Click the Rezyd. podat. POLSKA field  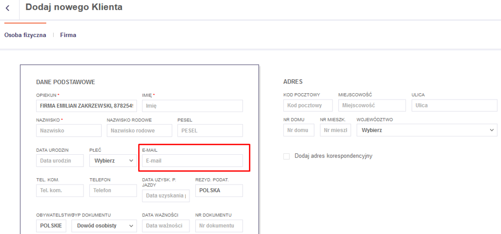point(219,190)
